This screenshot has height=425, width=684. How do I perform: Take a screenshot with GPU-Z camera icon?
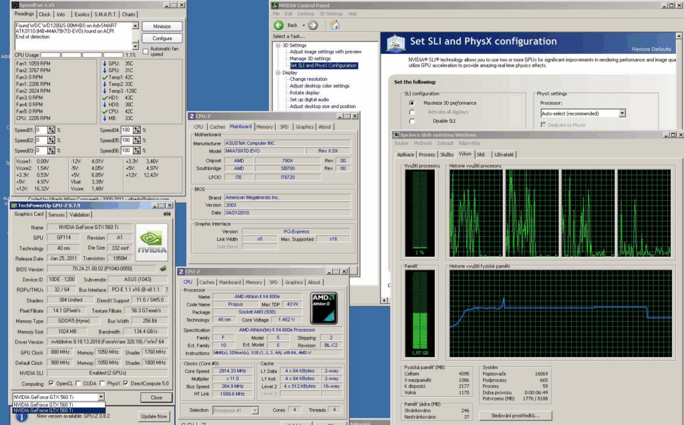pos(167,214)
